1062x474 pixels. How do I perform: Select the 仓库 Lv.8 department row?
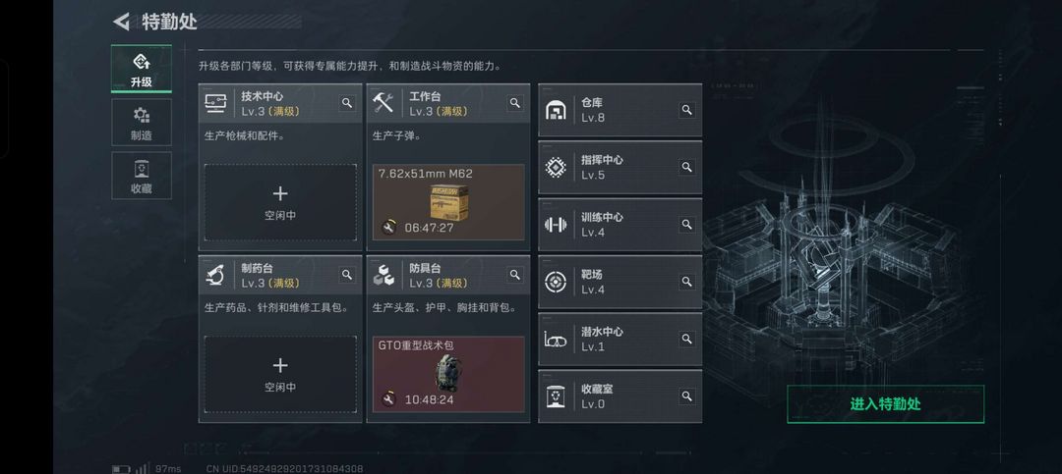click(x=619, y=110)
